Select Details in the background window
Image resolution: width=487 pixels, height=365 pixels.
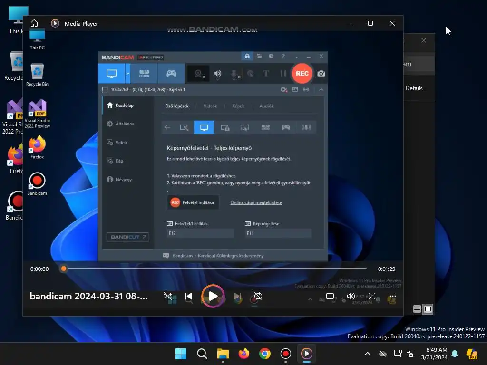pos(414,88)
